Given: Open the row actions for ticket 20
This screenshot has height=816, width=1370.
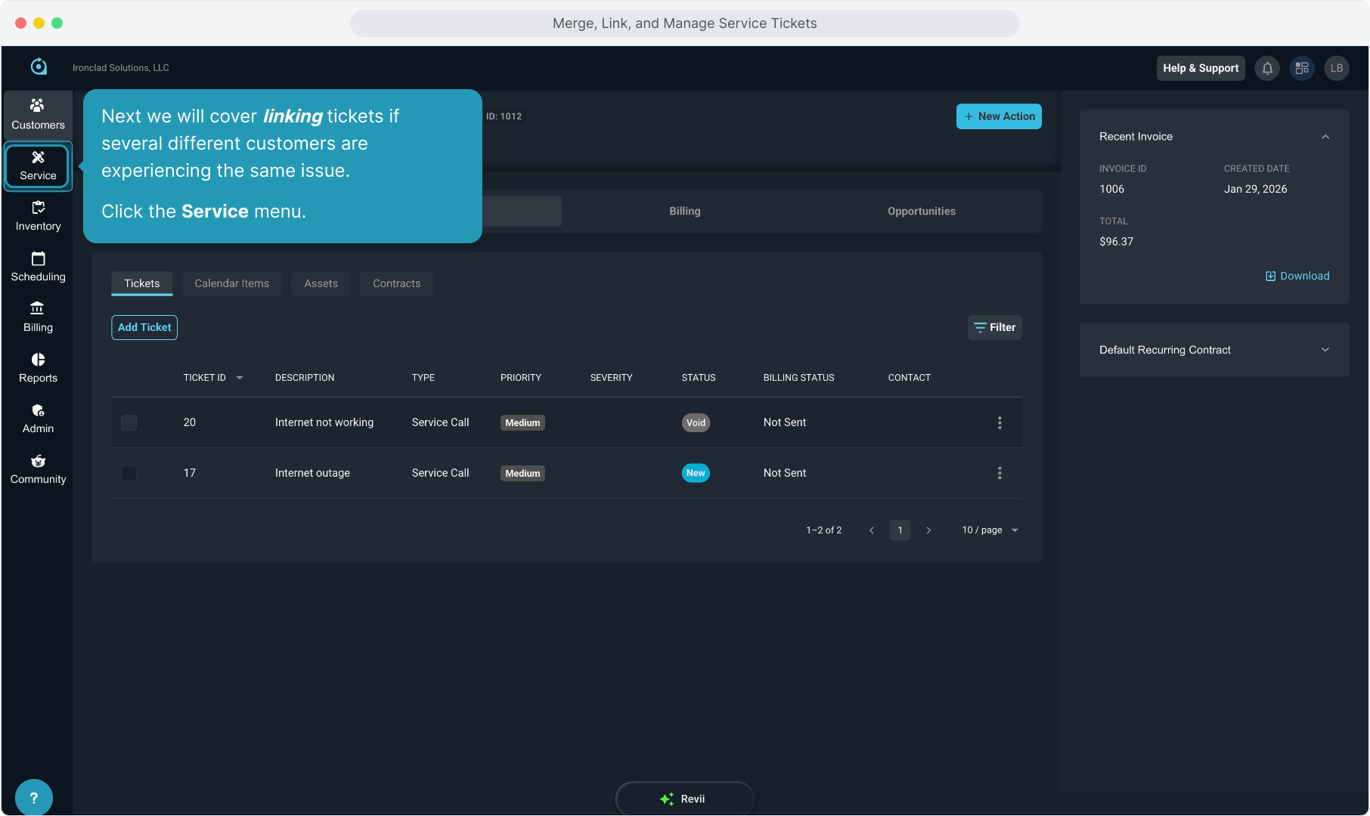Looking at the screenshot, I should 999,423.
